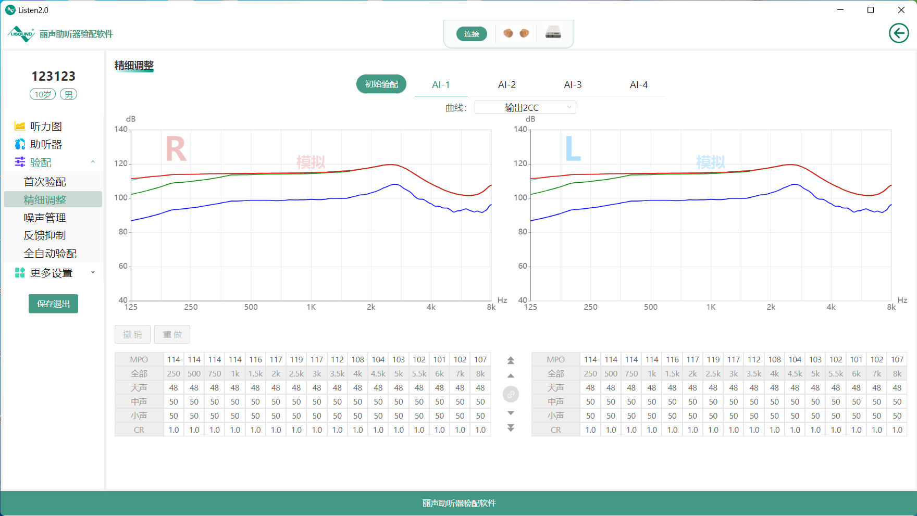917x516 pixels.
Task: Select the left hearing aid icon
Action: point(524,33)
